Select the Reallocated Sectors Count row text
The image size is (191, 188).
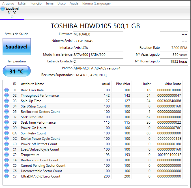point(40,111)
